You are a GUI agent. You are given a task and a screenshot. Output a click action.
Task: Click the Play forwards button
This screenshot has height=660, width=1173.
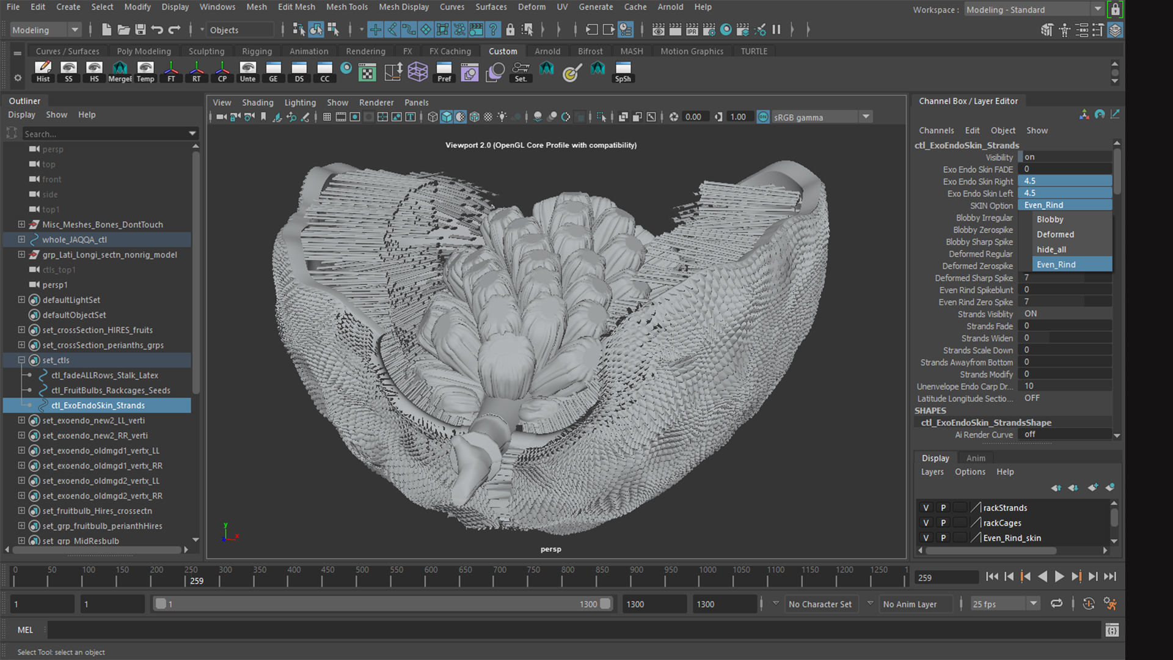click(x=1059, y=576)
